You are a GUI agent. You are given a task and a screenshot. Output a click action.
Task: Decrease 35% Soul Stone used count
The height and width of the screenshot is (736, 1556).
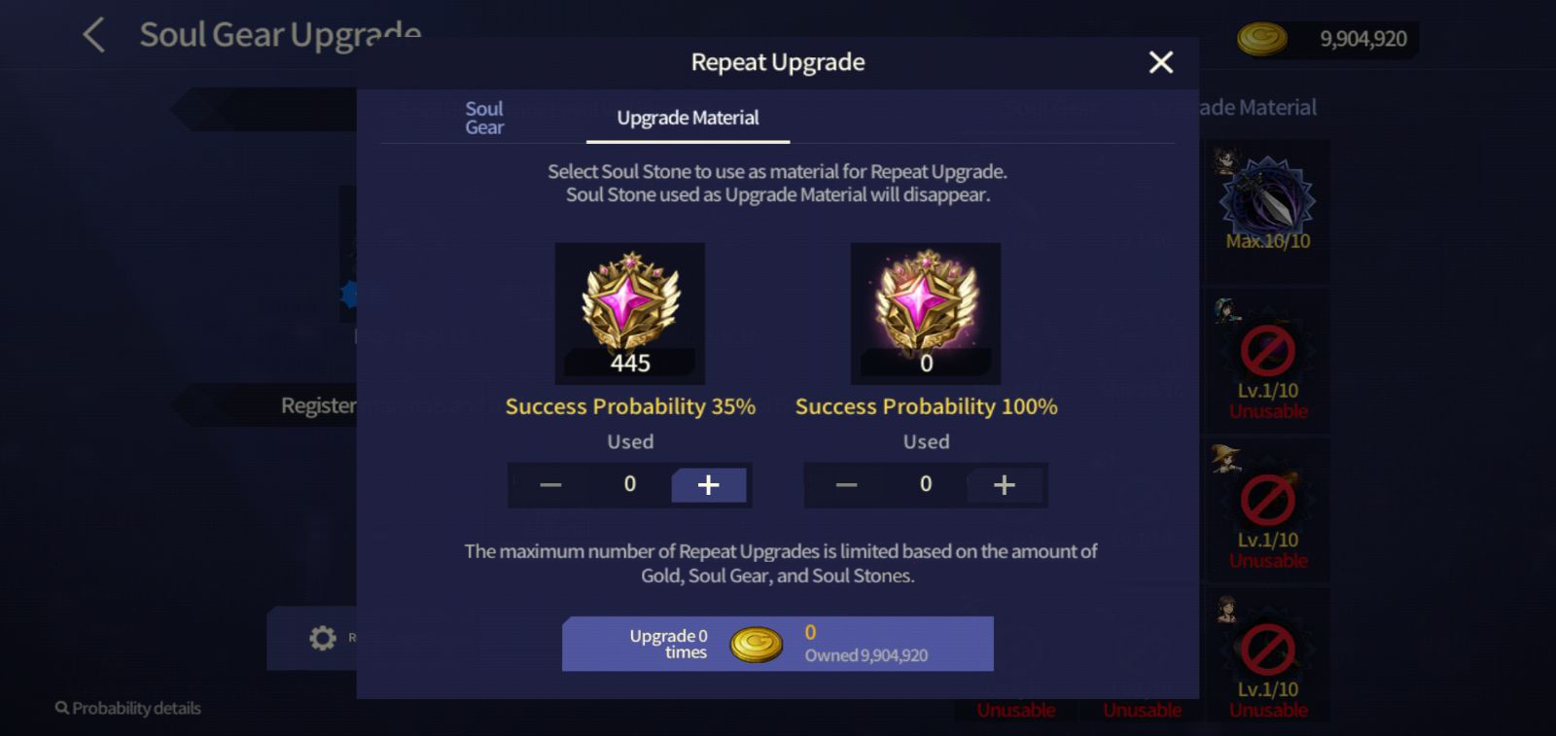coord(550,484)
